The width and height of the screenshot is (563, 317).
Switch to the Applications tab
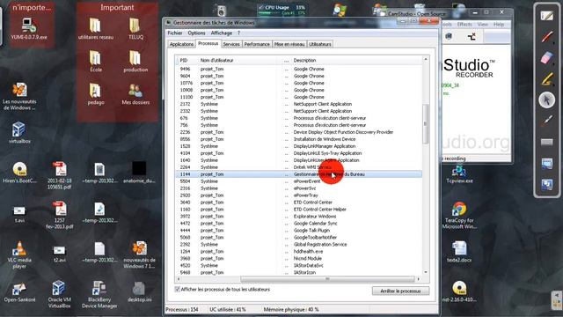coord(181,44)
